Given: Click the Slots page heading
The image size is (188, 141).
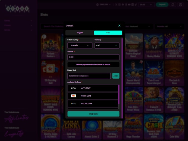Looking at the screenshot, I should (x=44, y=15).
